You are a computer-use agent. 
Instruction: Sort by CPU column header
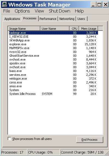coord(74,29)
